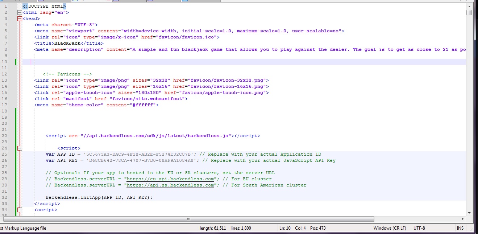Screen dimensions: 478x234
Task: Click the vertical scrollbar thumb
Action: coord(469,13)
